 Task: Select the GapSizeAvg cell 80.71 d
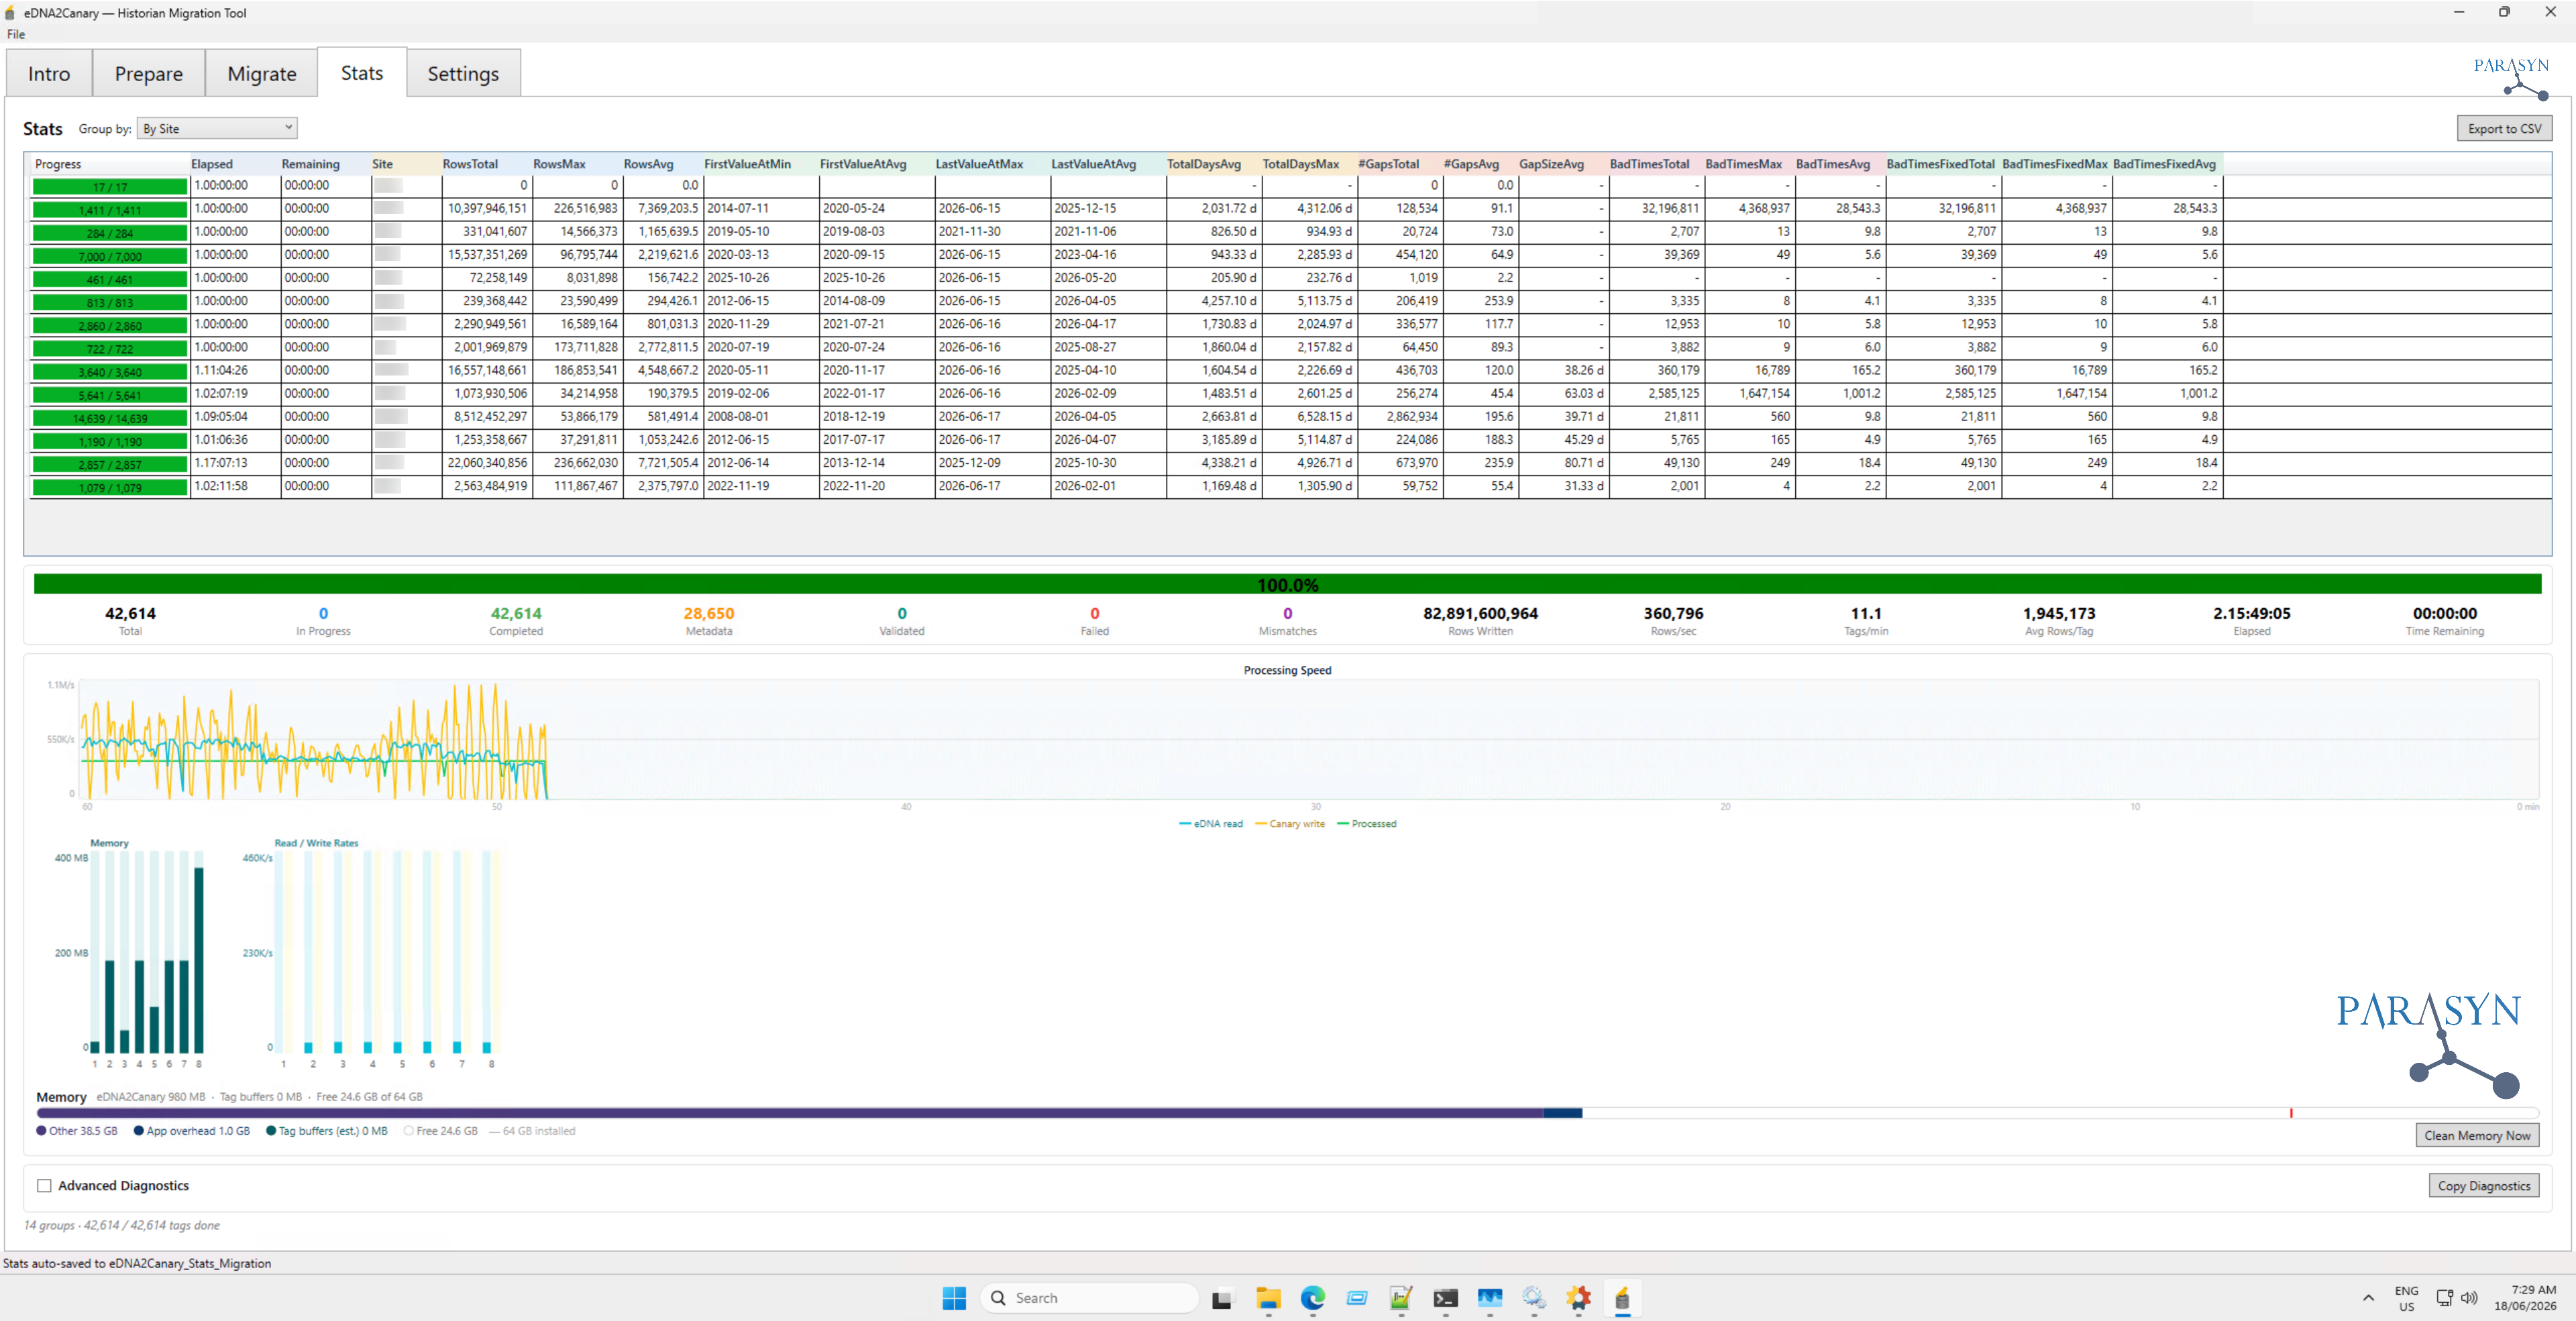(x=1563, y=463)
